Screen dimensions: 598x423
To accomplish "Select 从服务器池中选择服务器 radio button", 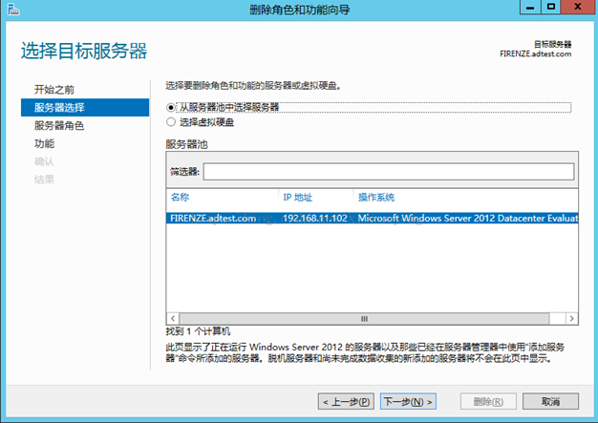I will (171, 108).
